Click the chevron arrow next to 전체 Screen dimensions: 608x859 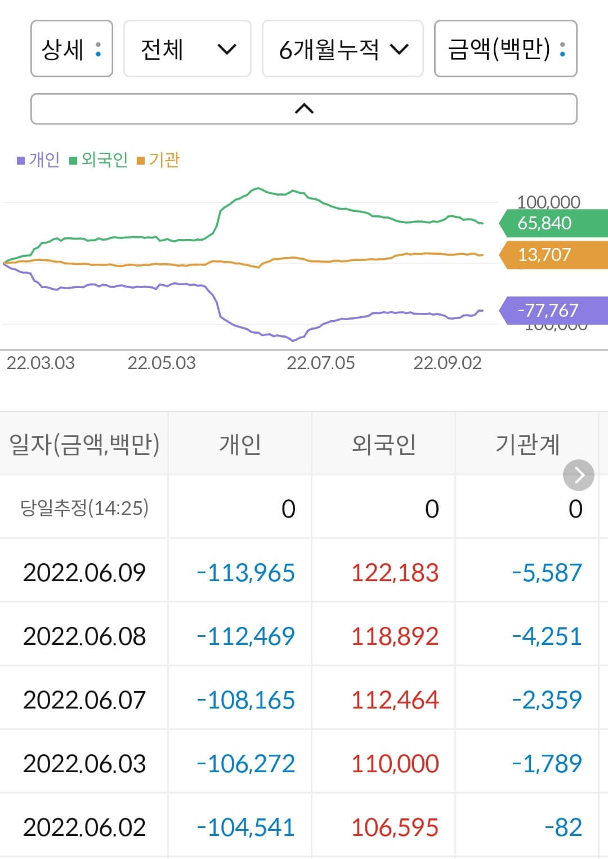click(x=227, y=50)
